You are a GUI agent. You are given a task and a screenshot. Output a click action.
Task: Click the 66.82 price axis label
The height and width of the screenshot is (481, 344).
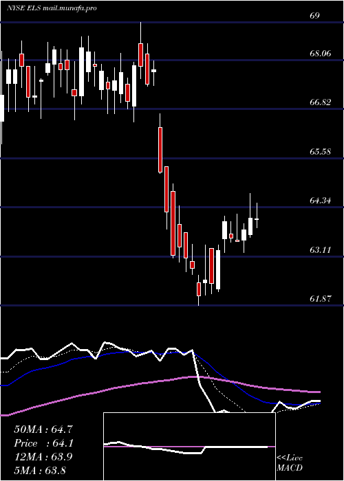coord(320,102)
